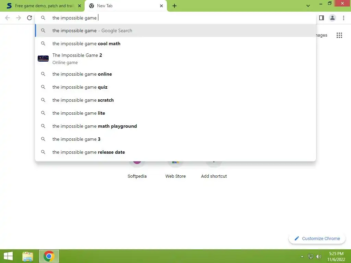This screenshot has width=351, height=263.
Task: Choose 'the impossible game scratch' suggestion
Action: click(175, 100)
